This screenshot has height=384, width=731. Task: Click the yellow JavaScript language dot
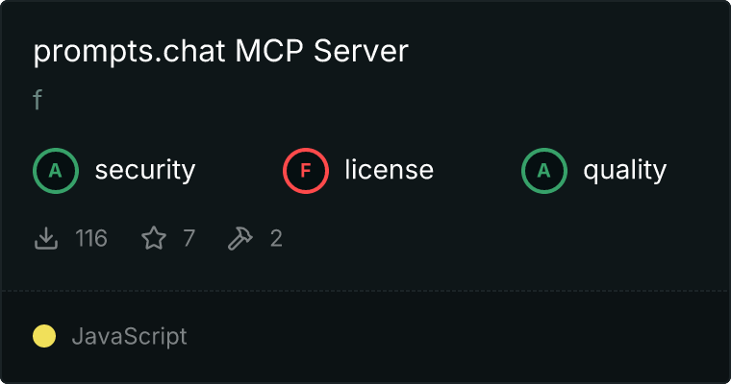[44, 336]
